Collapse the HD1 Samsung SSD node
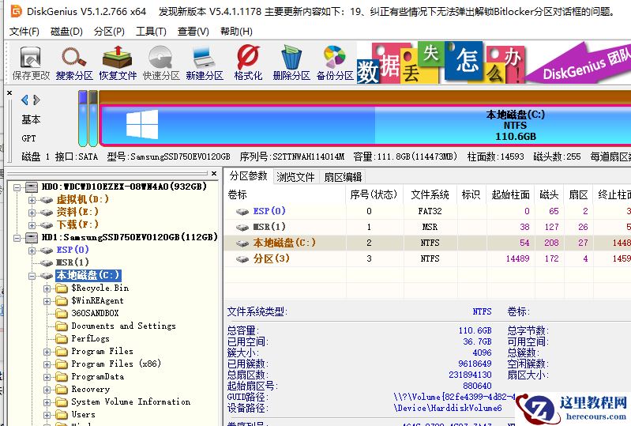631x426 pixels. click(x=17, y=238)
